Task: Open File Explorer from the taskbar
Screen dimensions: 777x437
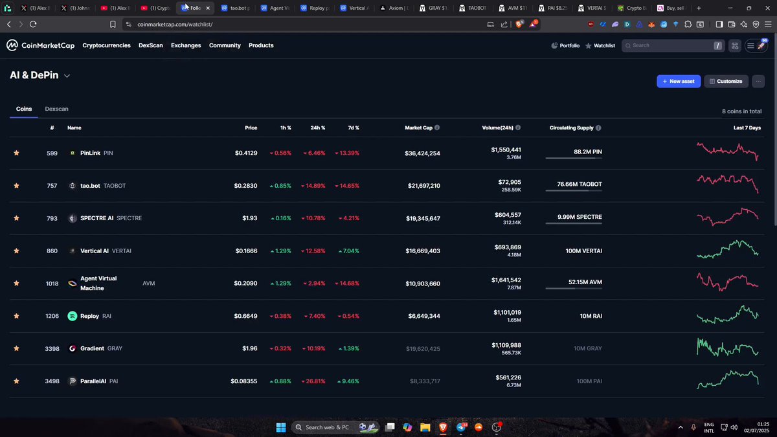Action: point(425,427)
